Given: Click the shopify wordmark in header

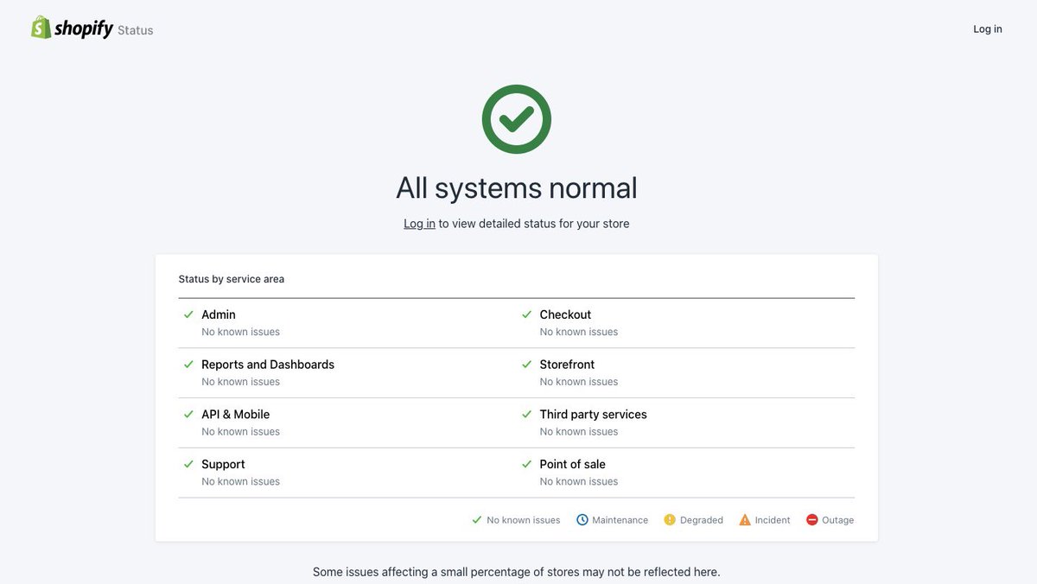Looking at the screenshot, I should click(84, 29).
